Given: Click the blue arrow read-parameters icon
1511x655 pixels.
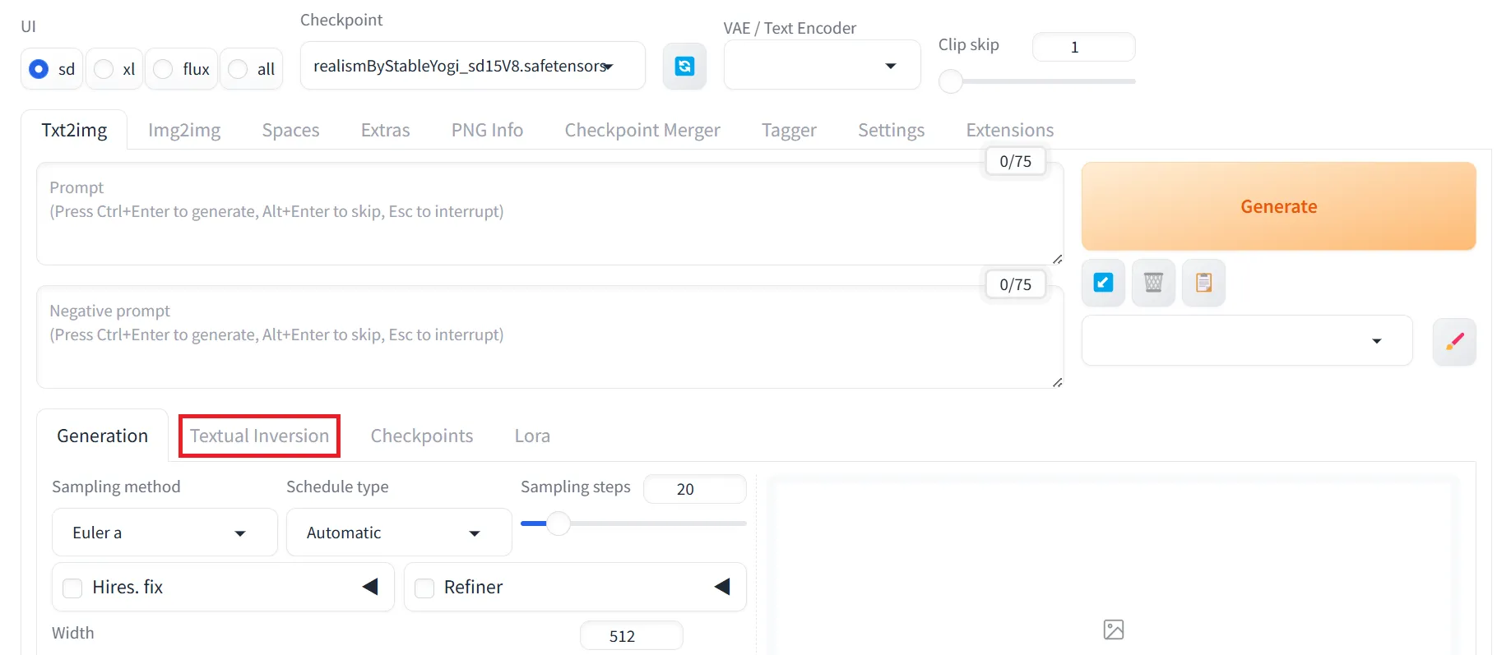Looking at the screenshot, I should [1103, 283].
